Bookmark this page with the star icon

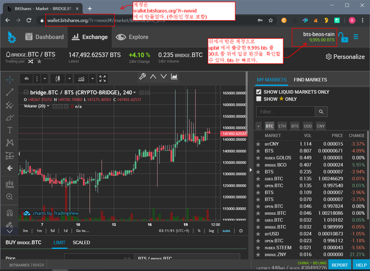pos(271,21)
